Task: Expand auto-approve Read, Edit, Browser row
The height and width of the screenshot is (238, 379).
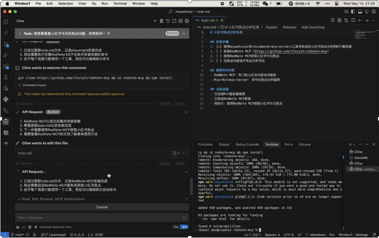Action: [187, 199]
